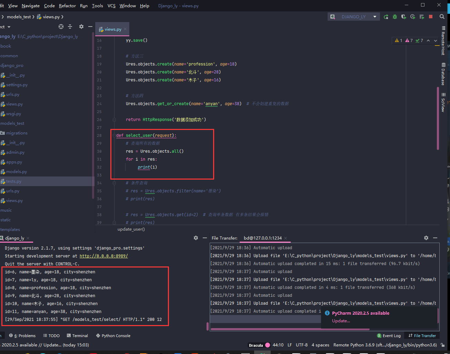Open the Help menu
450x354 pixels.
tap(144, 6)
